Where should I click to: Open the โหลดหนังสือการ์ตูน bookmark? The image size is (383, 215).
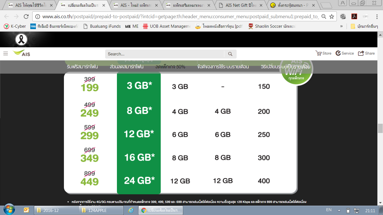[x=219, y=26]
